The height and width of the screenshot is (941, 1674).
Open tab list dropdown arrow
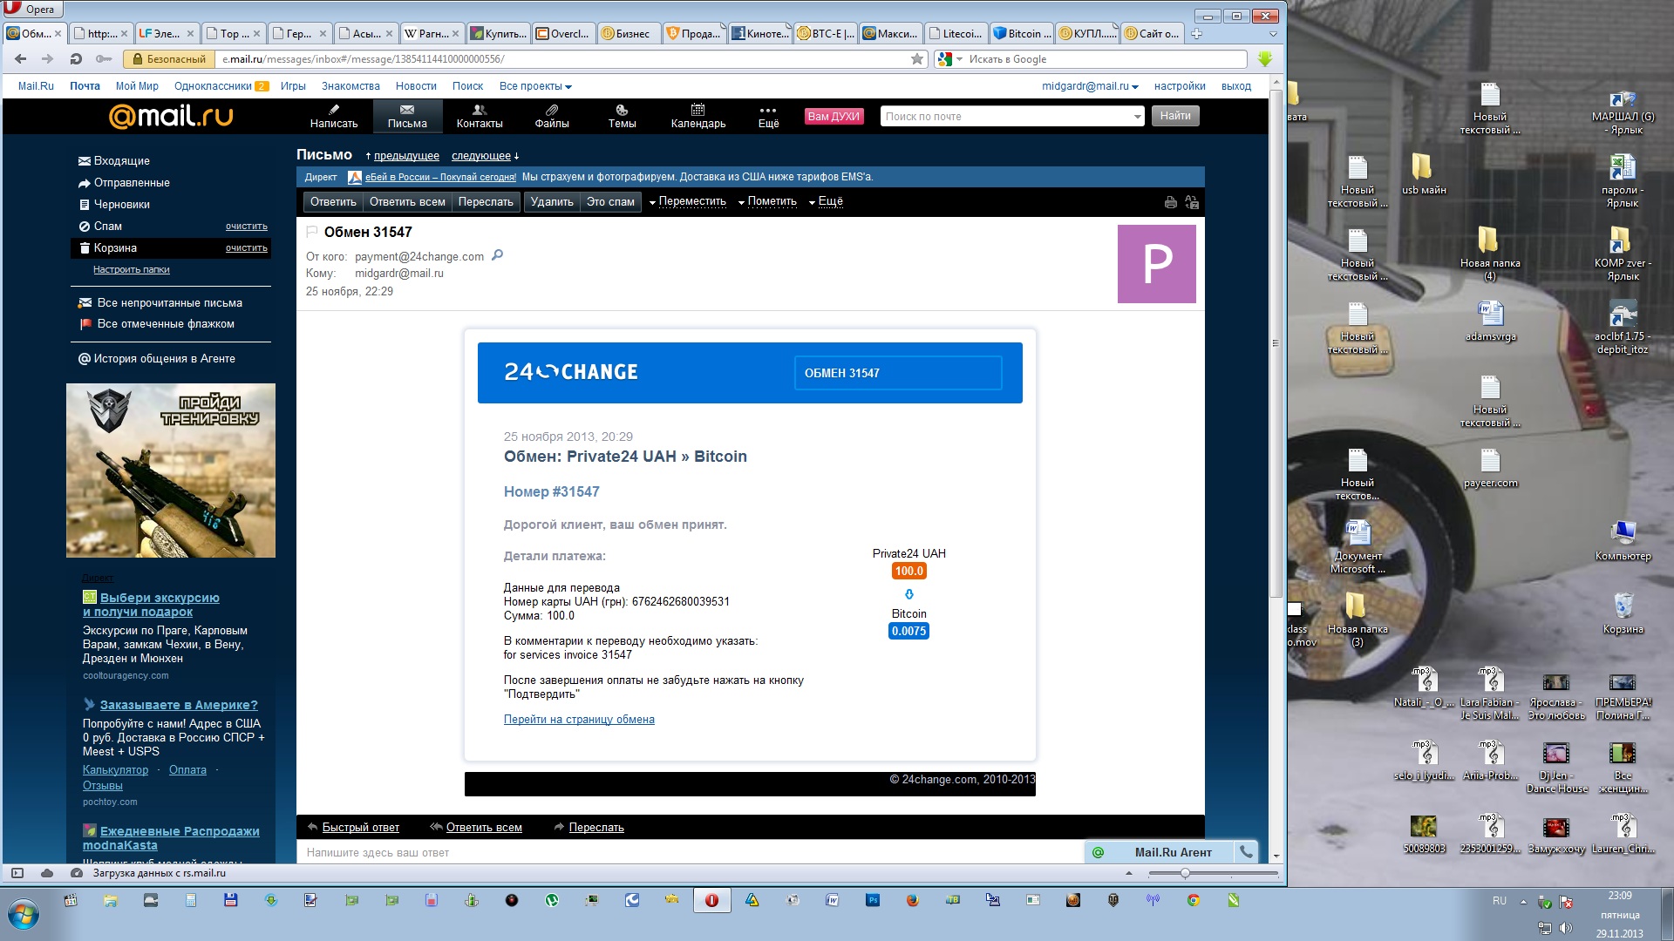point(1273,34)
